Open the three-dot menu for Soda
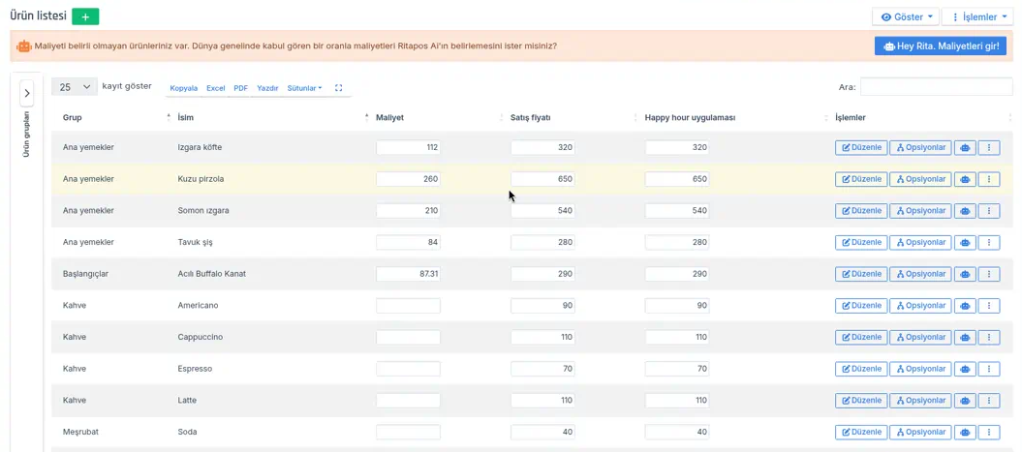This screenshot has height=452, width=1022. click(x=989, y=432)
